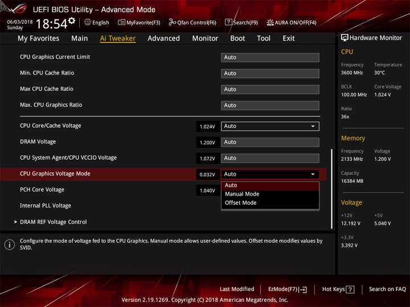This screenshot has height=307, width=410.
Task: Expand DRAM REF Voltage Control submenu
Action: click(54, 222)
